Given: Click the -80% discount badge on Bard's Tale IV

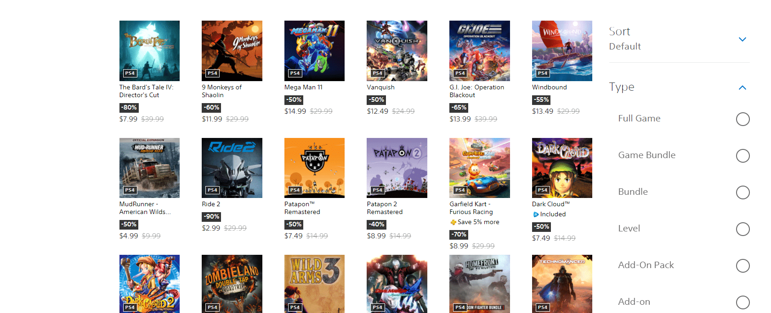Looking at the screenshot, I should click(x=129, y=108).
